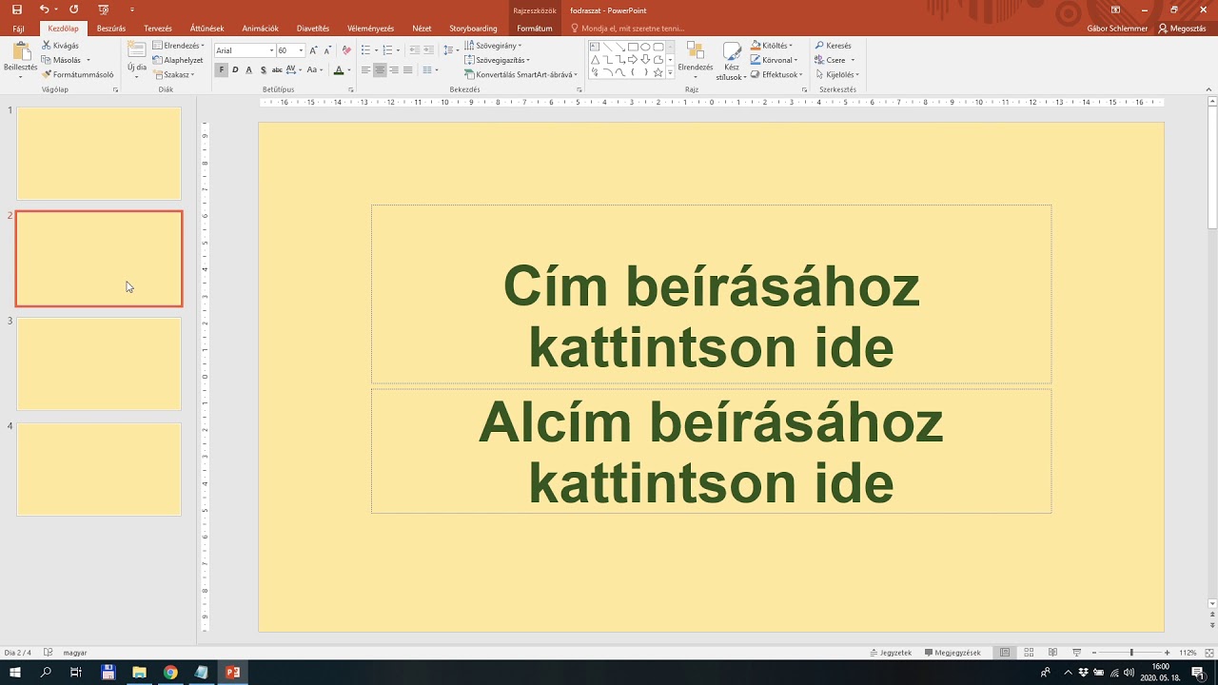Screen dimensions: 1218x685
Task: Decrease font size with the smaller A icon
Action: [327, 50]
